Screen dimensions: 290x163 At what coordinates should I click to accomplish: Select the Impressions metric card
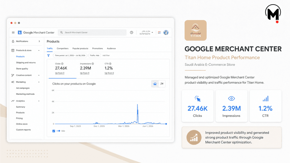(x=87, y=69)
